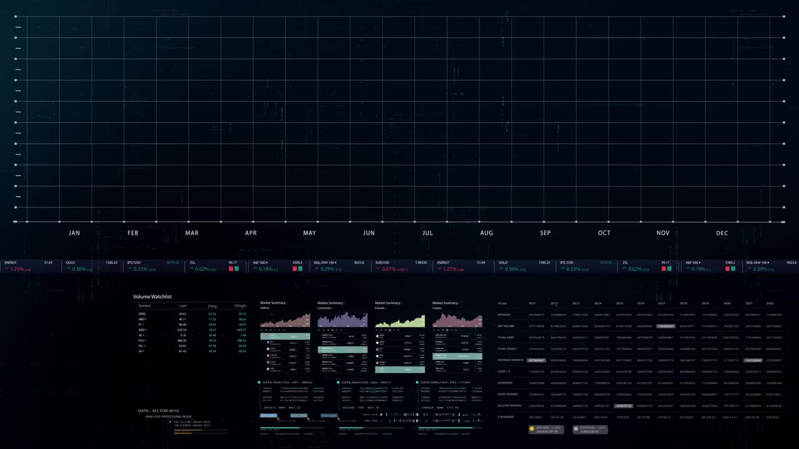Select the NET INCOME row label
The height and width of the screenshot is (449, 799).
[x=506, y=326]
